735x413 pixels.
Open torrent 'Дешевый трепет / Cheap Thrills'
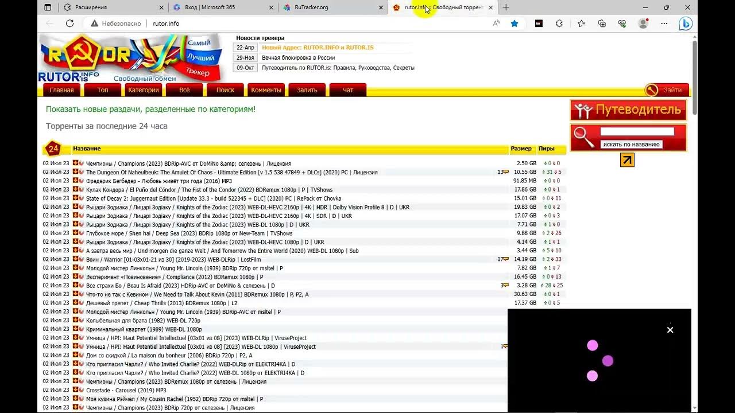click(x=161, y=303)
